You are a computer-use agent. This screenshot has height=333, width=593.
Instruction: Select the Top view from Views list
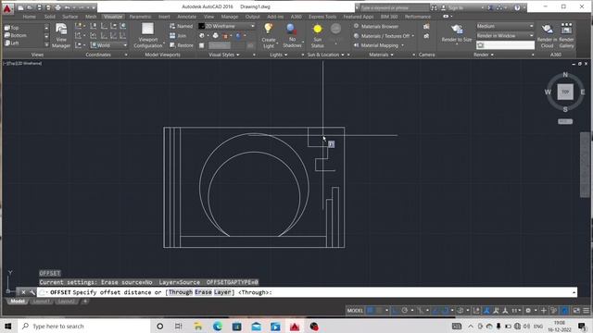(11, 28)
